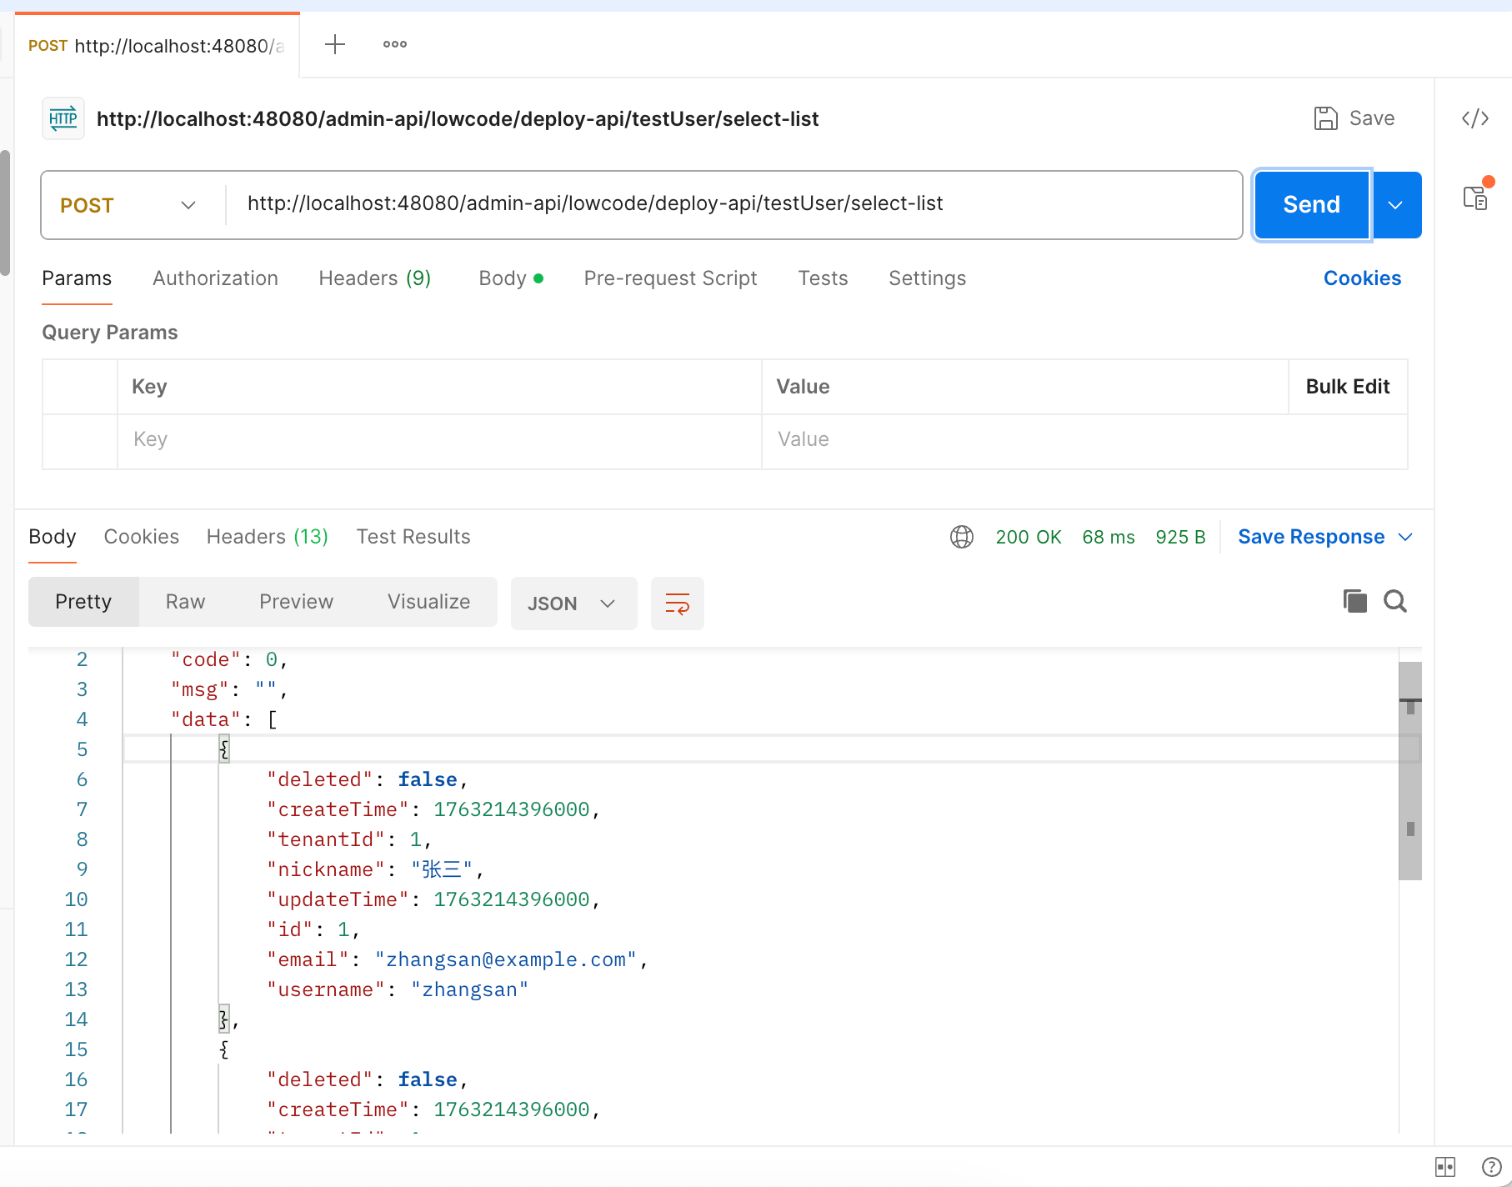Image resolution: width=1512 pixels, height=1187 pixels.
Task: Open the JSON format dropdown
Action: [x=573, y=604]
